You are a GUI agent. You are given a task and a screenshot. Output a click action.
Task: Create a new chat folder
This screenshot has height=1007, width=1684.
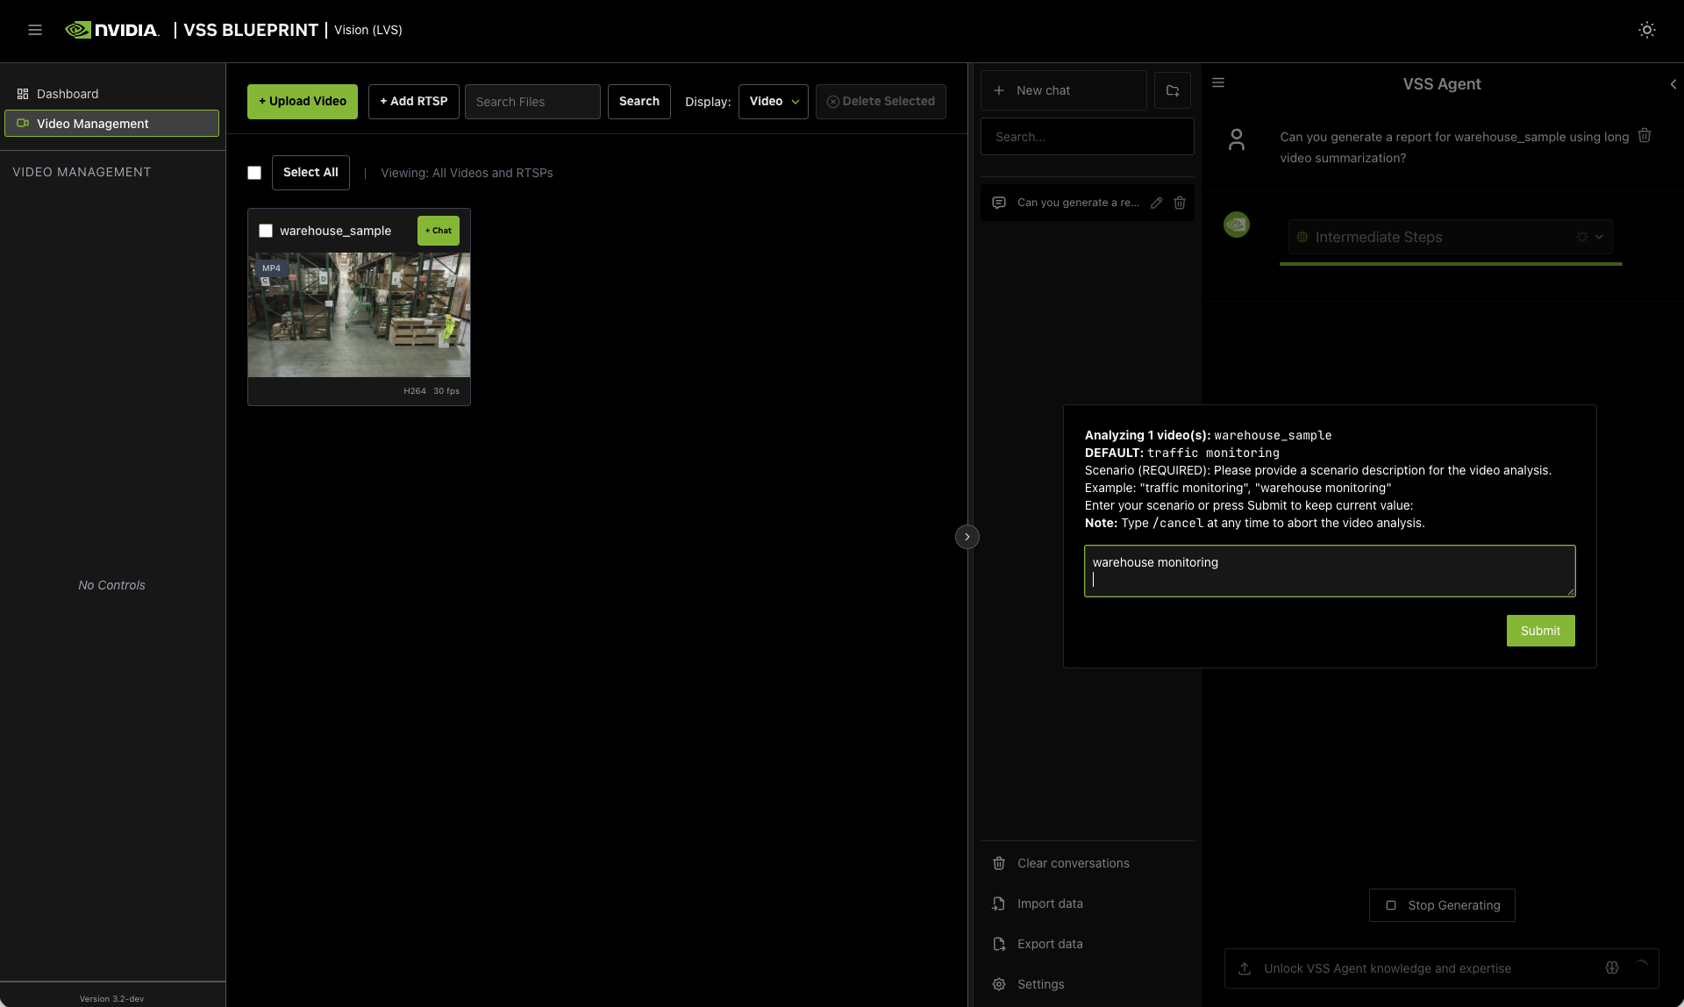pos(1173,90)
